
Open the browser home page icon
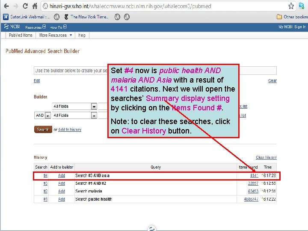(35, 6)
